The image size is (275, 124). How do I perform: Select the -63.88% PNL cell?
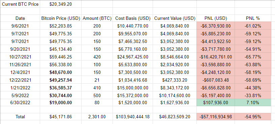[253, 65]
